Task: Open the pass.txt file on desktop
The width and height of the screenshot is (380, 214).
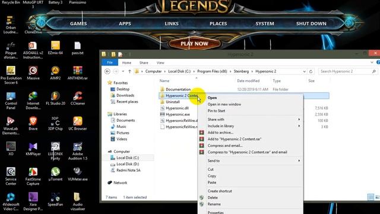Action: (x=78, y=48)
